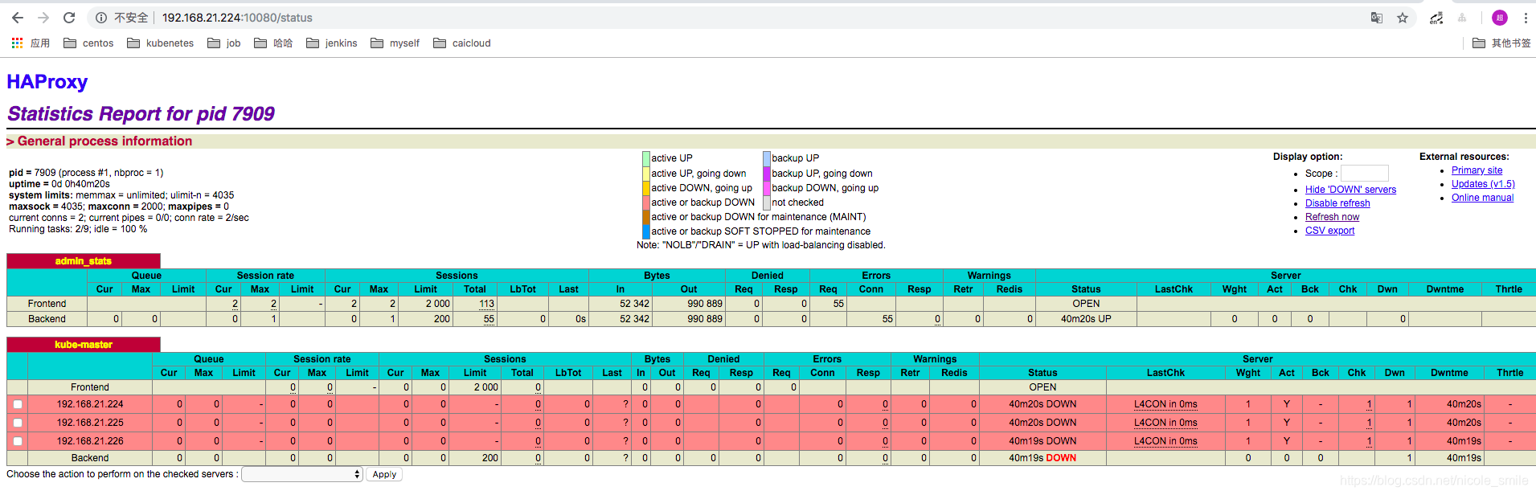Click the admin_stats proxy header
1536x495 pixels.
[84, 261]
